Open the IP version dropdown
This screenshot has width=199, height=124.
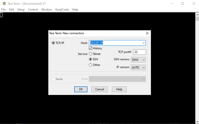[138, 67]
